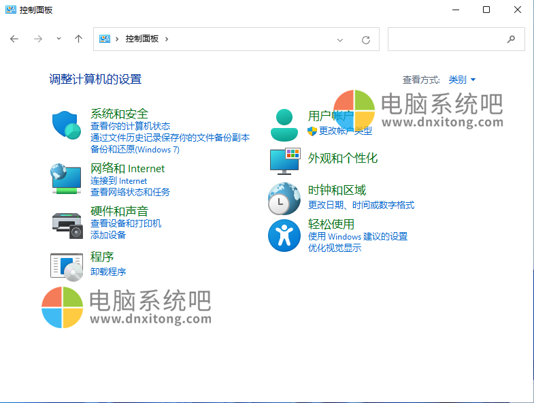The height and width of the screenshot is (403, 534).
Task: Click the Appearance and Personalization monitor icon
Action: coord(285,161)
